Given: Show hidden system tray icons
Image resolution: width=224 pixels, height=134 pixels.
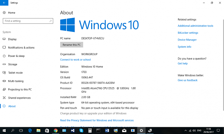Looking at the screenshot, I should tap(185, 130).
